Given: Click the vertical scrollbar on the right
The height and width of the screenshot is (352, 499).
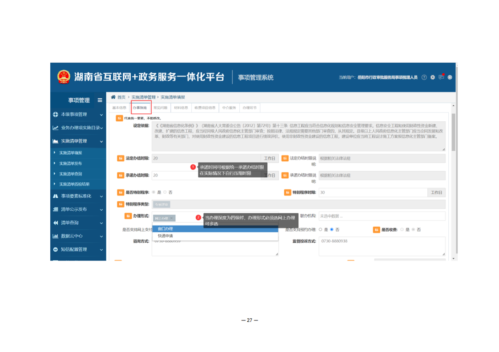Looking at the screenshot, I should pyautogui.click(x=453, y=133).
